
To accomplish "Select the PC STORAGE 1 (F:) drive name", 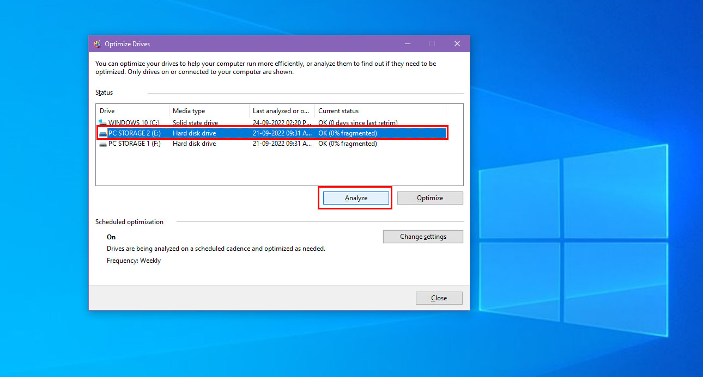I will 135,144.
